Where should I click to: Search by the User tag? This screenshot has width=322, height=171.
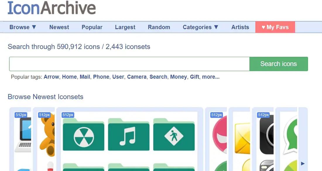118,77
